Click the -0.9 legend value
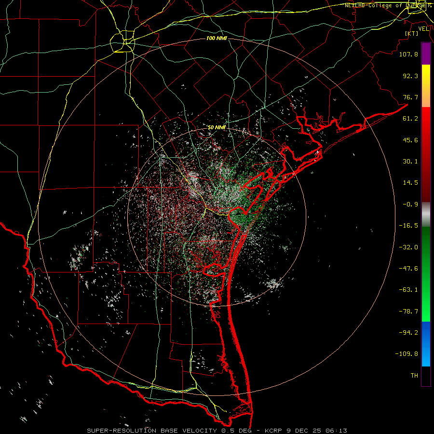This screenshot has width=434, height=434. [410, 204]
